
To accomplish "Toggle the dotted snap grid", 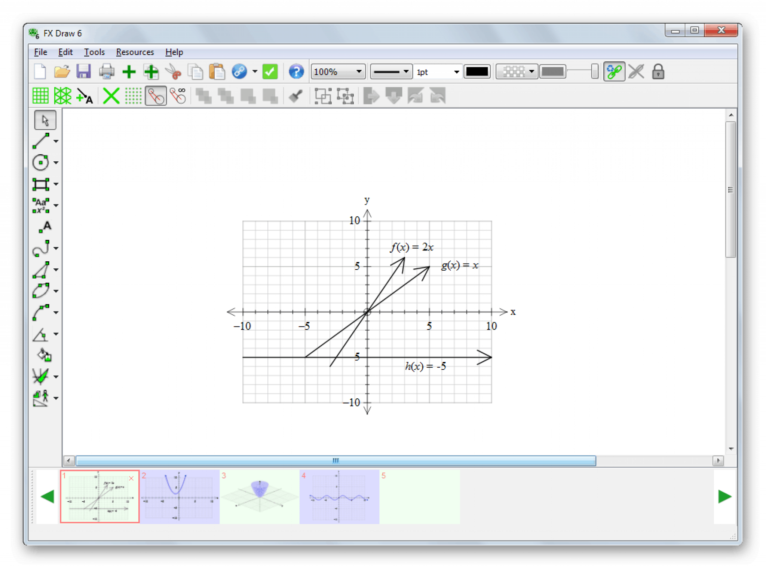I will [x=133, y=96].
